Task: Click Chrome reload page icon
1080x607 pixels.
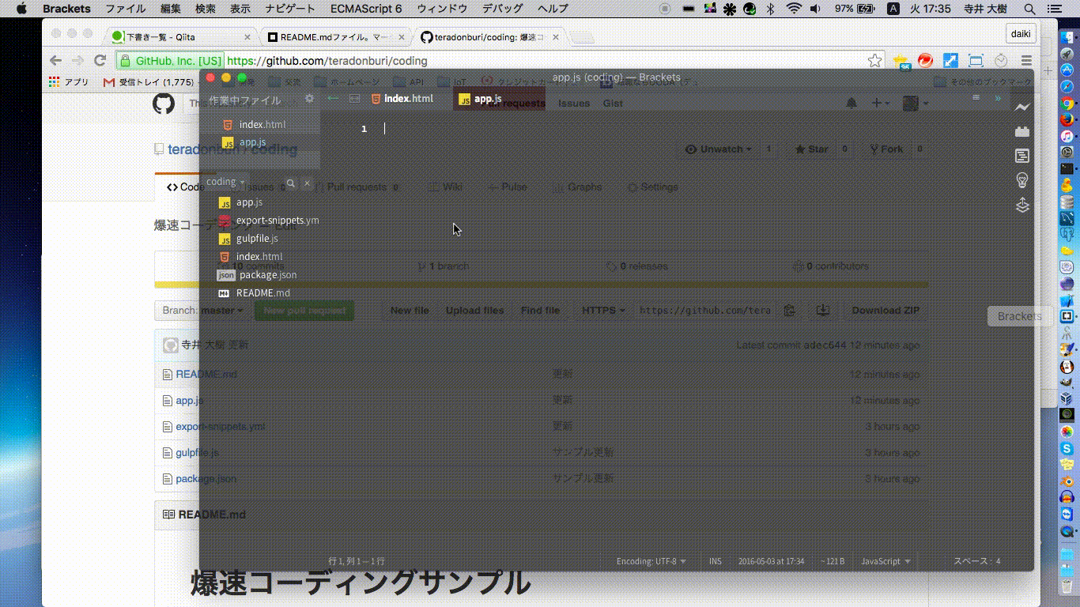Action: [x=100, y=60]
